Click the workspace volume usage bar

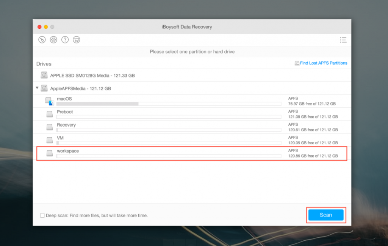pyautogui.click(x=169, y=156)
